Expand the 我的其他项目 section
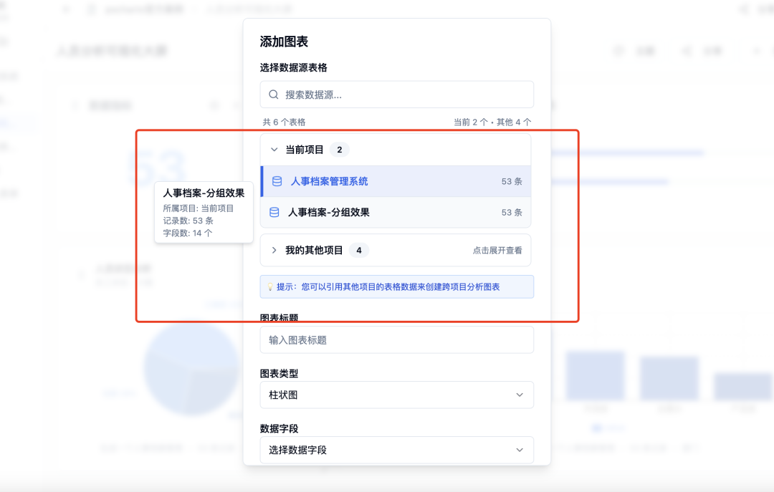Image resolution: width=774 pixels, height=492 pixels. coord(274,250)
